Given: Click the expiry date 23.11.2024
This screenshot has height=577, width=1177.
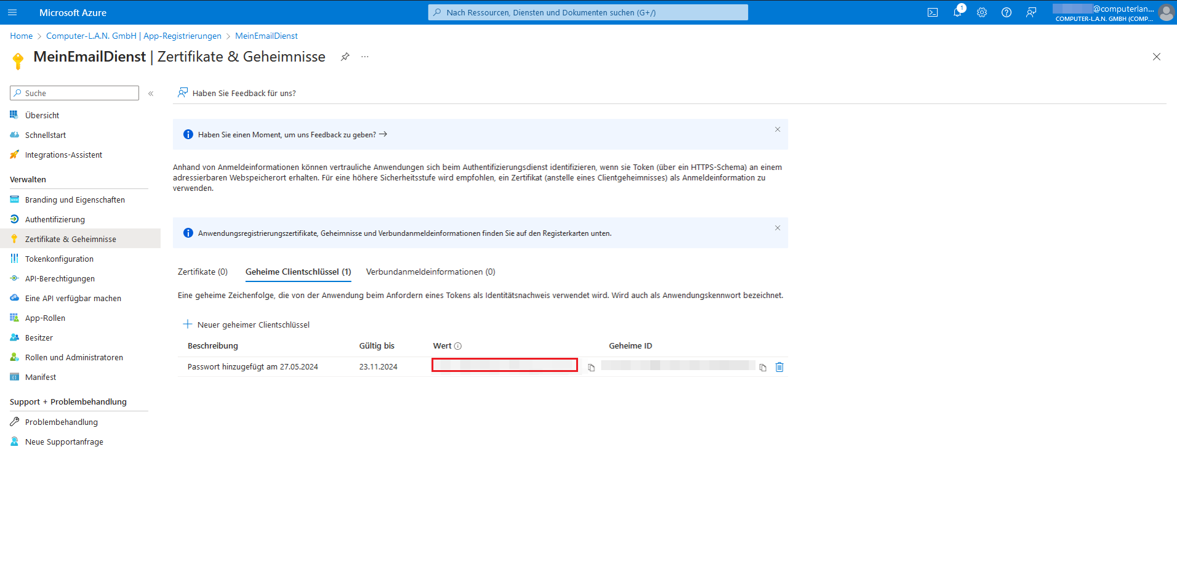Looking at the screenshot, I should pyautogui.click(x=379, y=367).
